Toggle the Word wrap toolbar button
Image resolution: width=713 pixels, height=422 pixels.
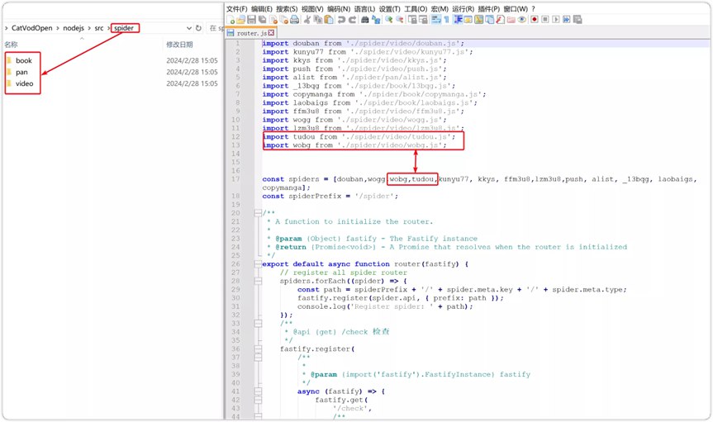(435, 20)
